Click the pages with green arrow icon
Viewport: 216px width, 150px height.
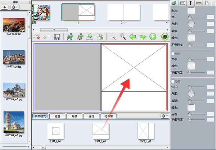pyautogui.click(x=100, y=37)
